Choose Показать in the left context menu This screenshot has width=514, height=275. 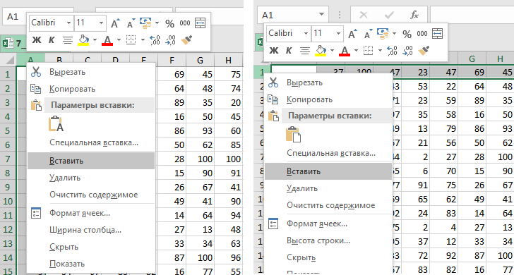coord(91,264)
